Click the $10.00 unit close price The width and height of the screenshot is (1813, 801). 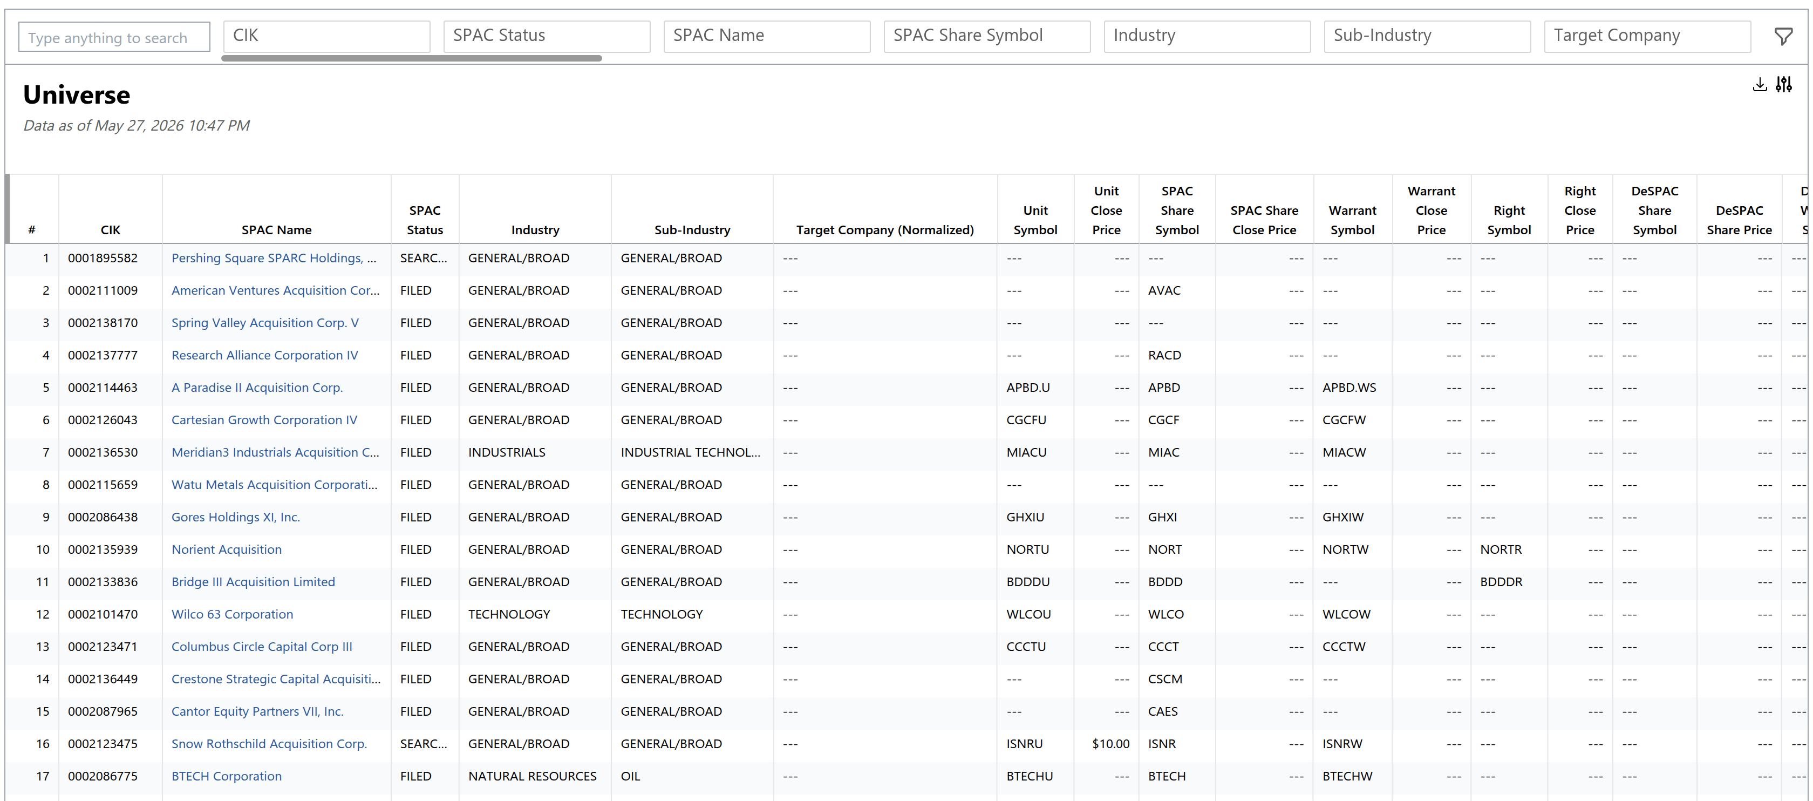(x=1110, y=744)
